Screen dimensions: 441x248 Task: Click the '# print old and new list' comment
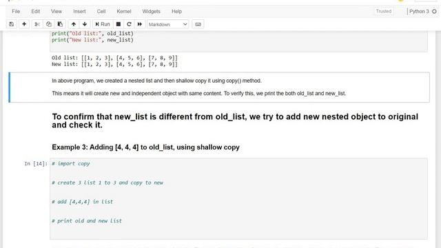pos(87,221)
